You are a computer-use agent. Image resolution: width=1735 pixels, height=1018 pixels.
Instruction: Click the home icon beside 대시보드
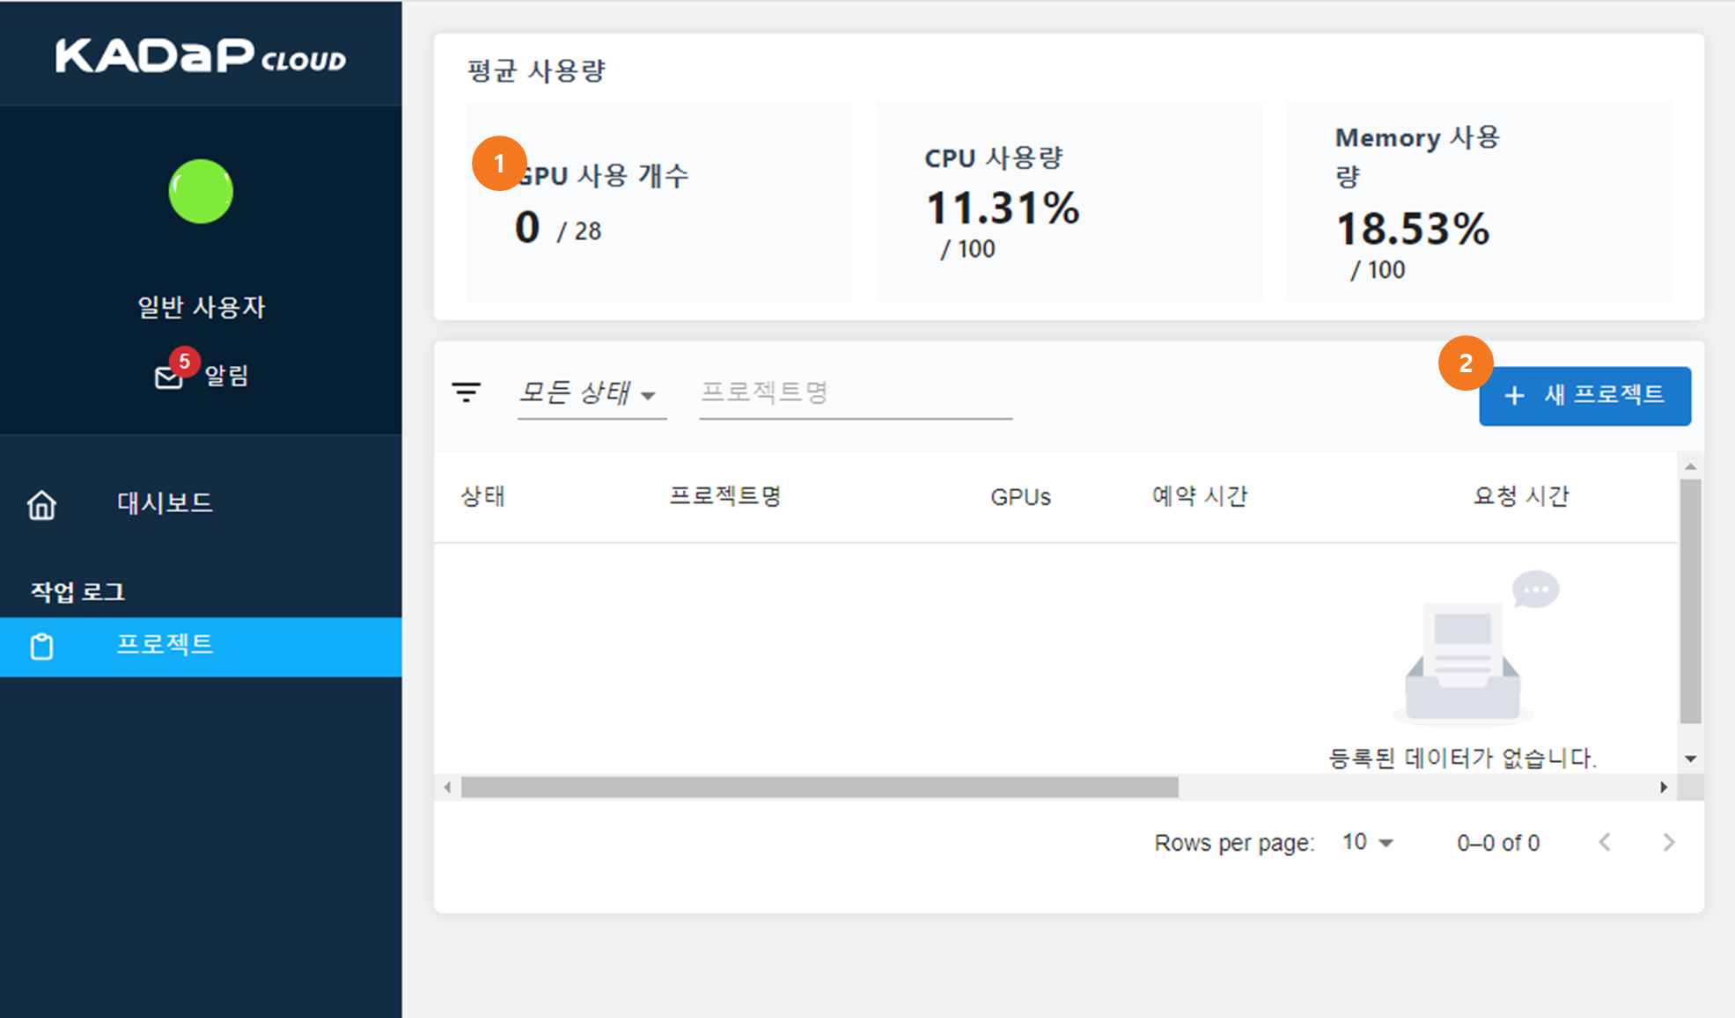click(41, 505)
